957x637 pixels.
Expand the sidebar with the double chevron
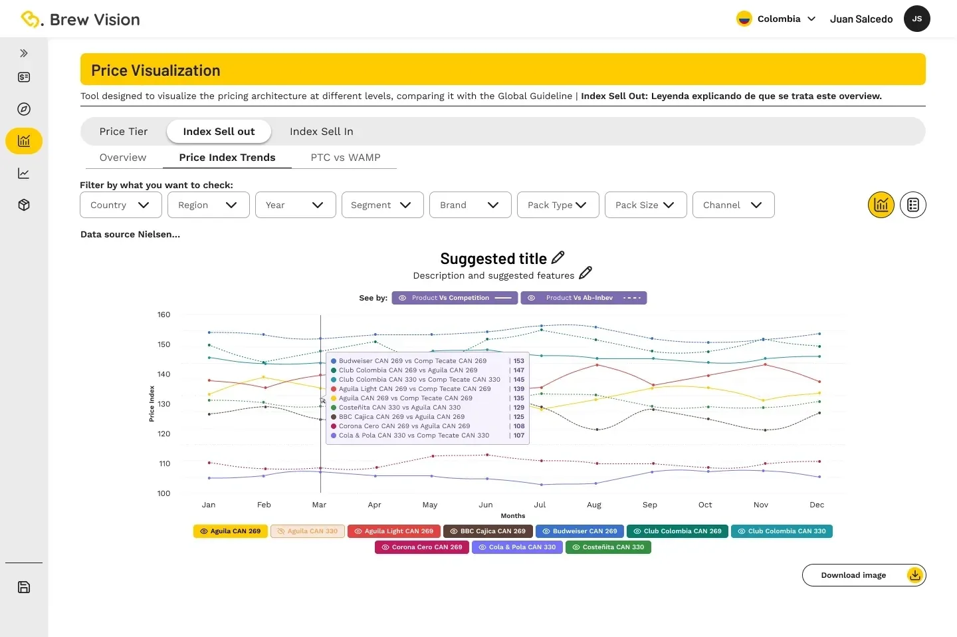[24, 53]
